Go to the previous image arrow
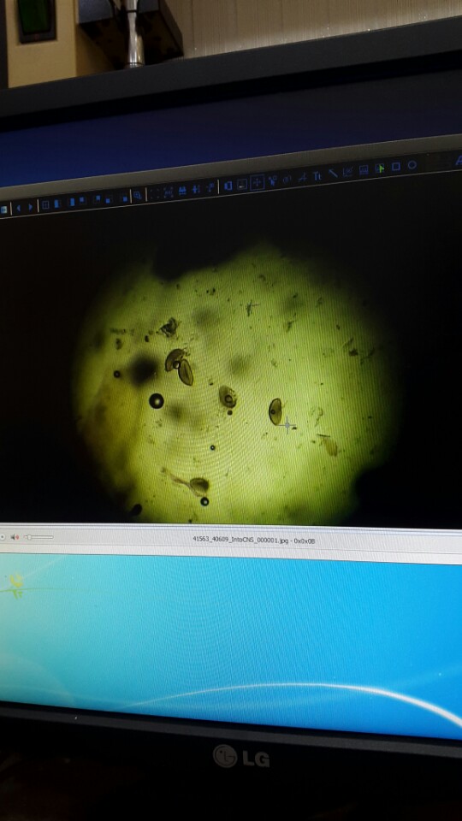The image size is (462, 821). [x=19, y=207]
